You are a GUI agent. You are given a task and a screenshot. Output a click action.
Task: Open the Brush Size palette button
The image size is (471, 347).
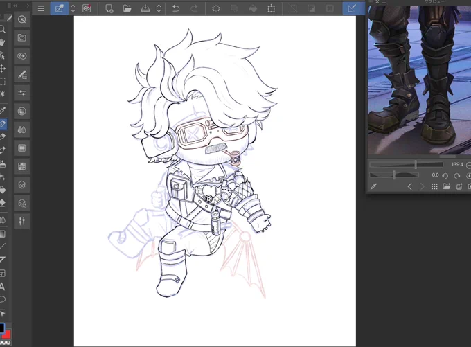tap(21, 111)
